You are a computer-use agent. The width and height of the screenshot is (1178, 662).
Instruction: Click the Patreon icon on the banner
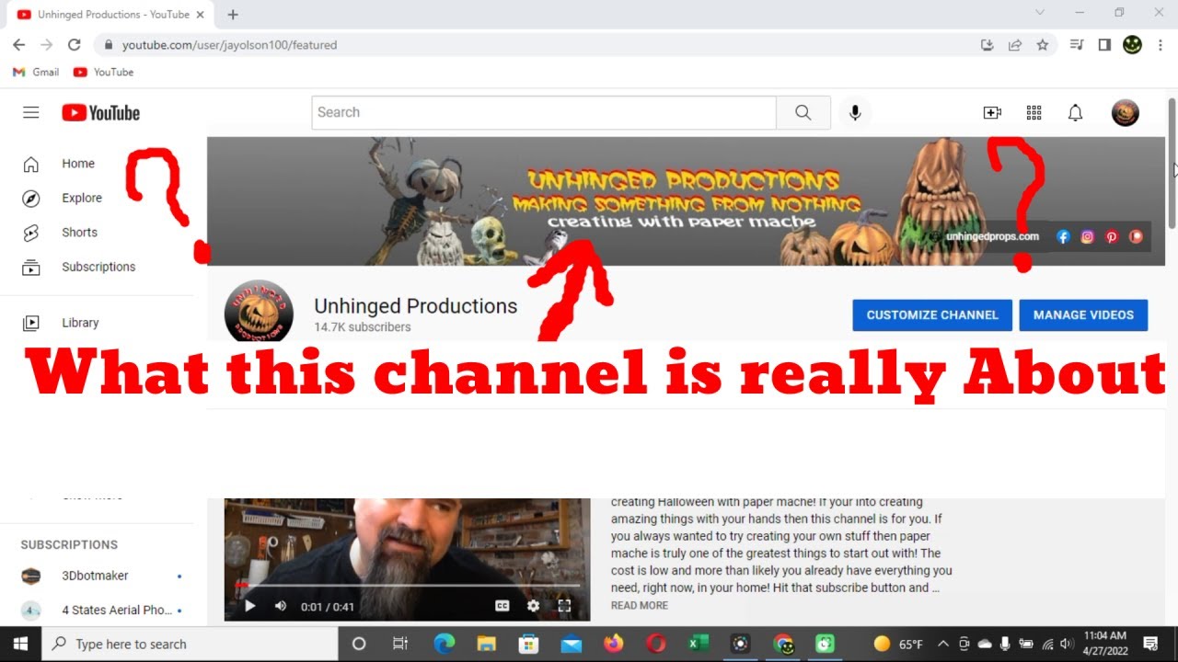[x=1136, y=236]
